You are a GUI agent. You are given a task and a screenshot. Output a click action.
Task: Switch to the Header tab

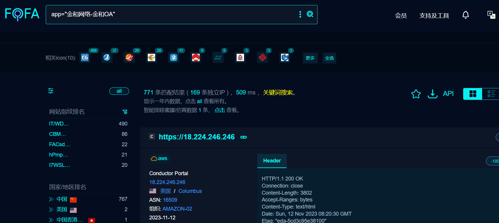point(272,161)
